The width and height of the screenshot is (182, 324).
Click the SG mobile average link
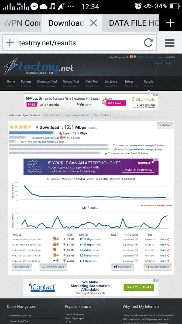[142, 149]
